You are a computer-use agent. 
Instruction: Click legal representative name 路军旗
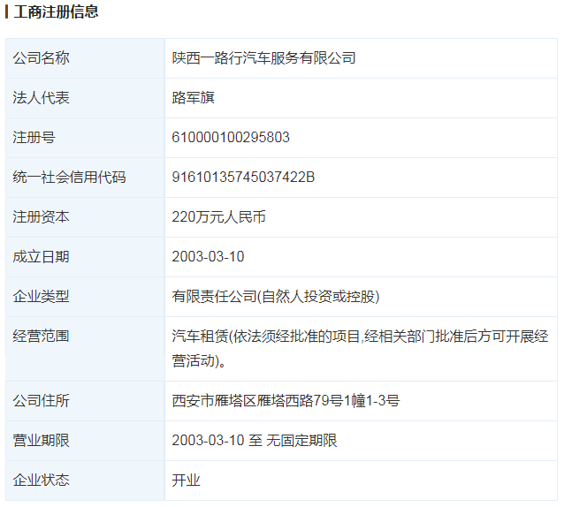(193, 98)
